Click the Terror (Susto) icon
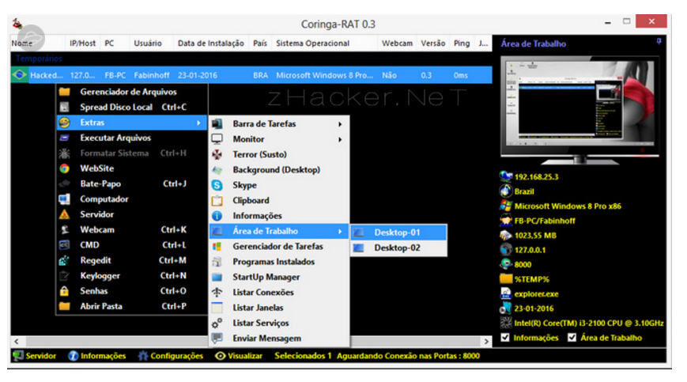The image size is (687, 382). (217, 154)
